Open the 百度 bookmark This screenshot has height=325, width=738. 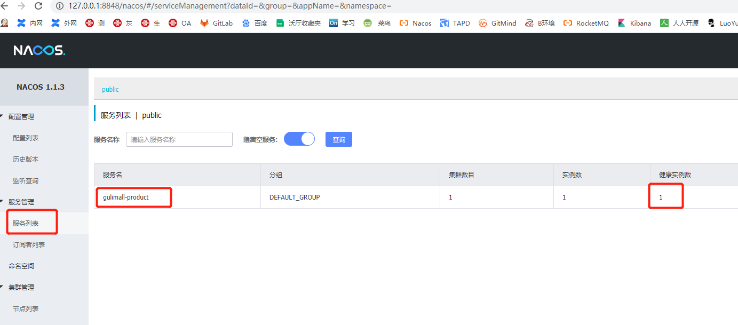pos(255,23)
